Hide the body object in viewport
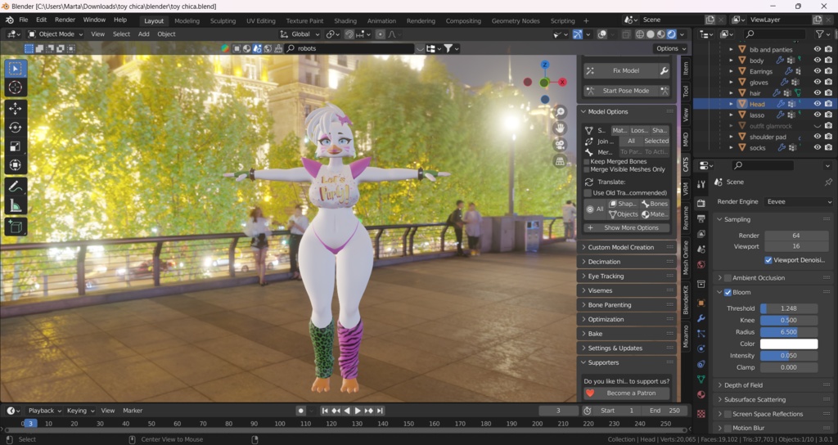Image resolution: width=838 pixels, height=445 pixels. pos(818,61)
